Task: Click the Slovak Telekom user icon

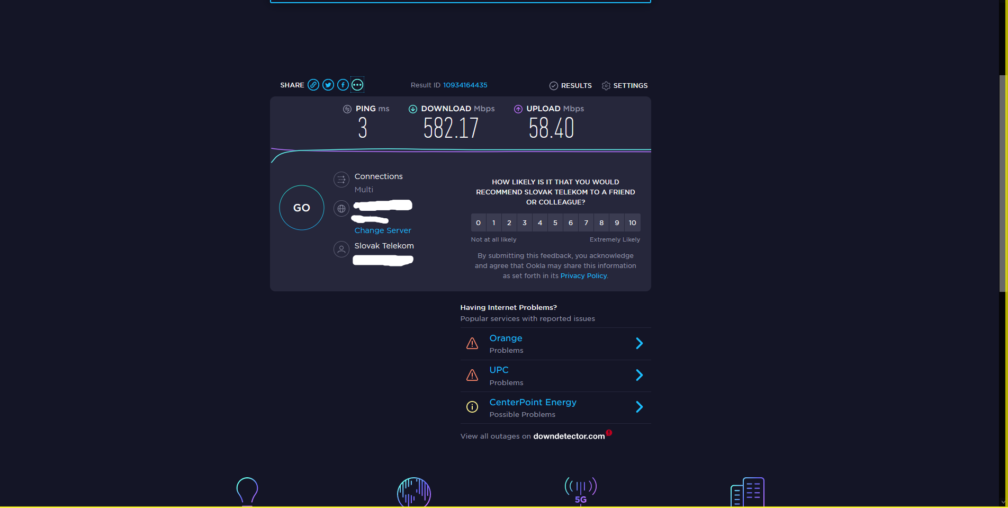Action: pos(341,249)
